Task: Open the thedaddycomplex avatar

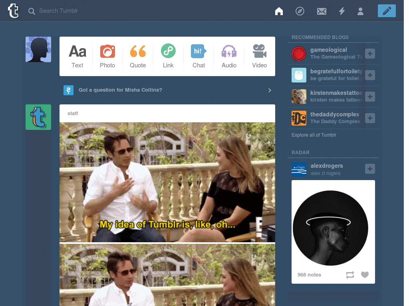Action: pyautogui.click(x=299, y=118)
